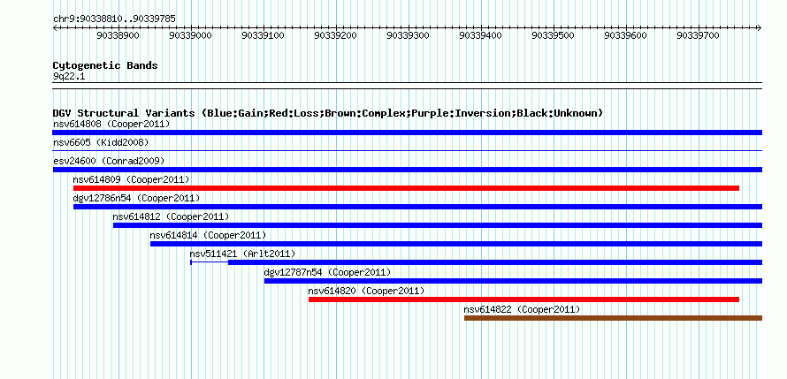The image size is (787, 379).
Task: Click the 90338900 ruler tick label
Action: pos(118,35)
